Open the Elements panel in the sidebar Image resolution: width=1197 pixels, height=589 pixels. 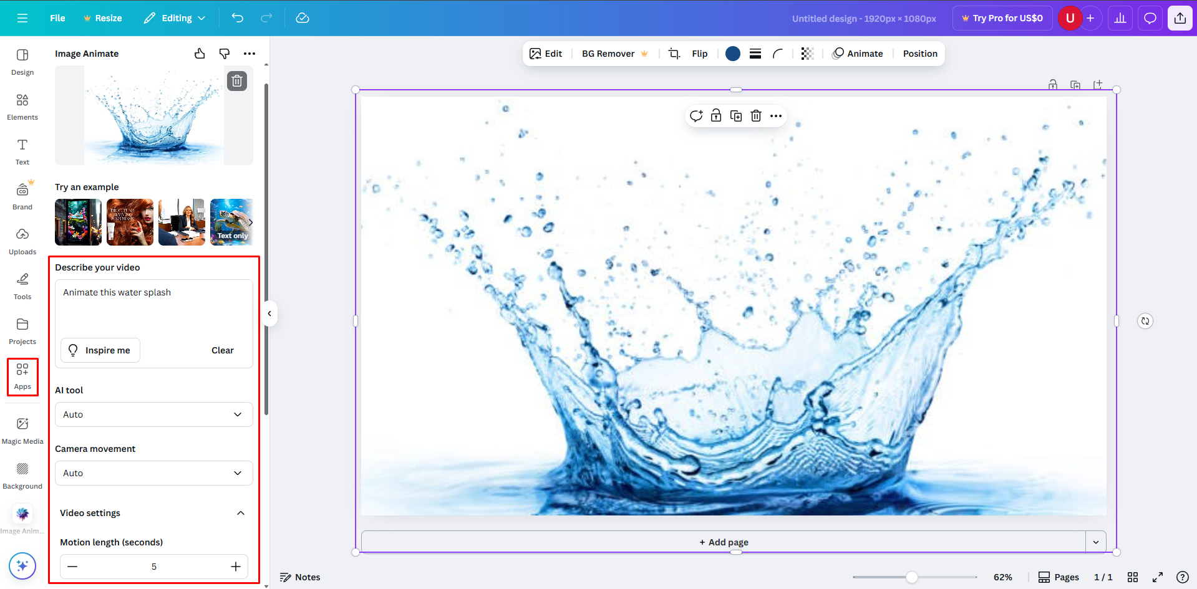click(x=22, y=106)
